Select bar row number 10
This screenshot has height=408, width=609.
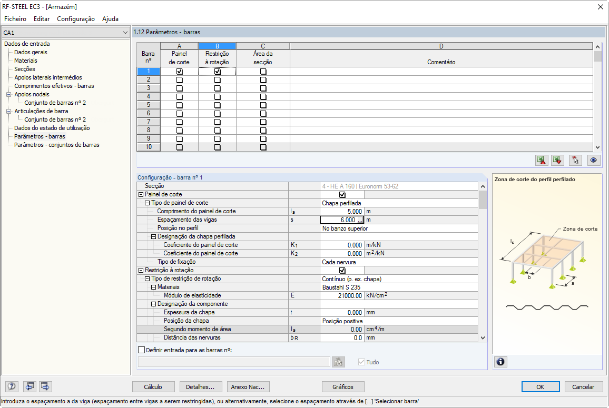pyautogui.click(x=149, y=147)
